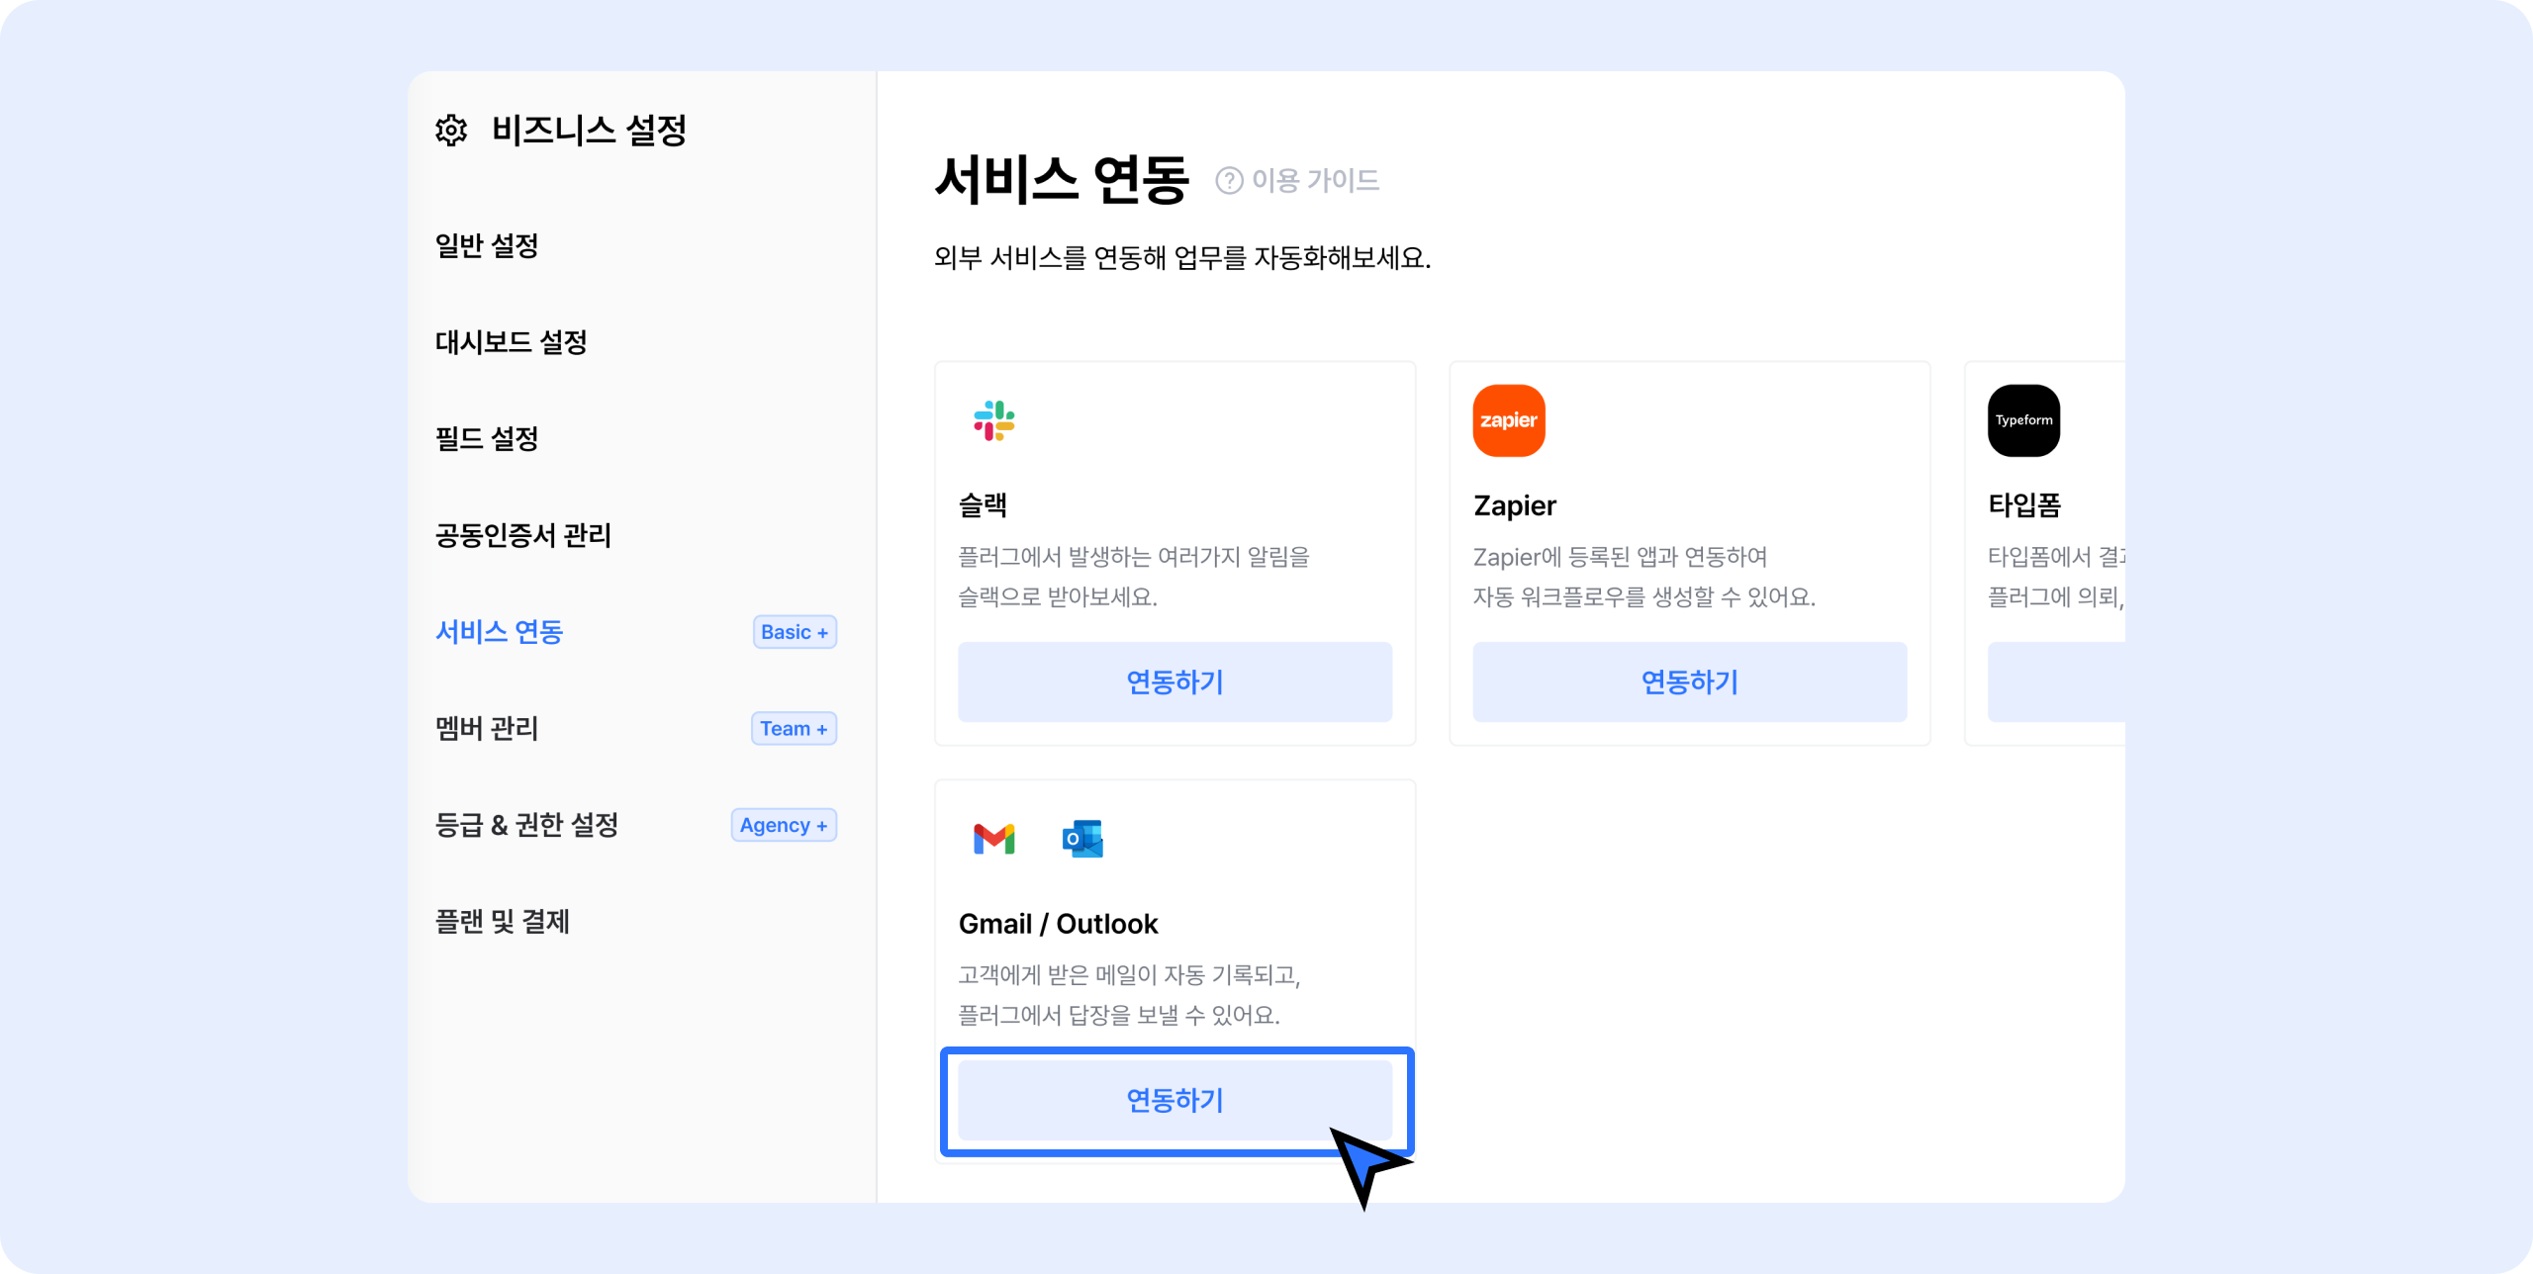Click the description 플러그에서 답장을 보낼 수 있어요.
The image size is (2533, 1274).
(1119, 1015)
